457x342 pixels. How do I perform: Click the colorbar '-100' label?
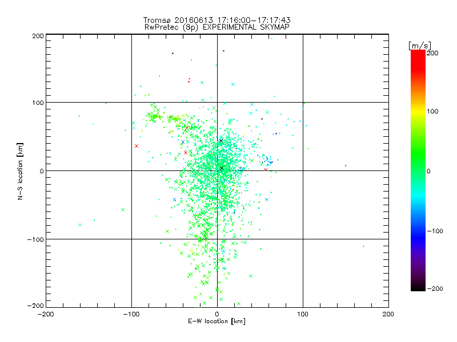(435, 231)
